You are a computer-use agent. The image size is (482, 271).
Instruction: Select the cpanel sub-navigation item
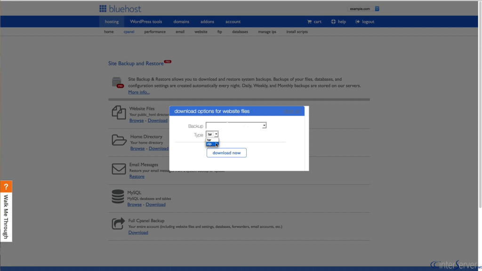(129, 32)
